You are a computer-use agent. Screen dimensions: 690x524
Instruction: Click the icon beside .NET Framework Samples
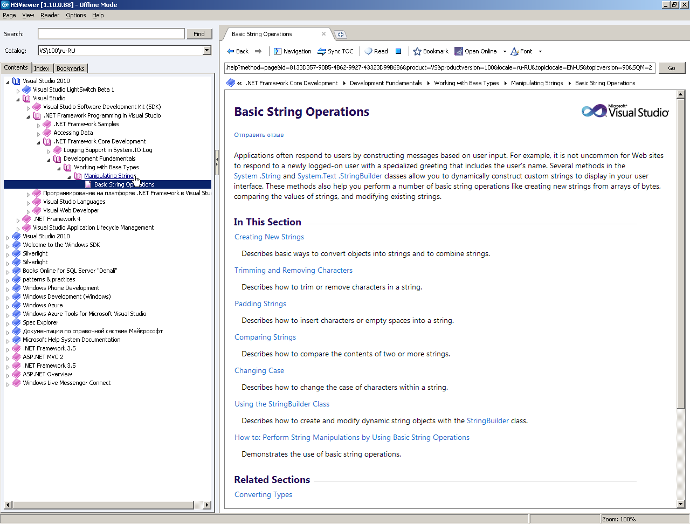coord(47,124)
